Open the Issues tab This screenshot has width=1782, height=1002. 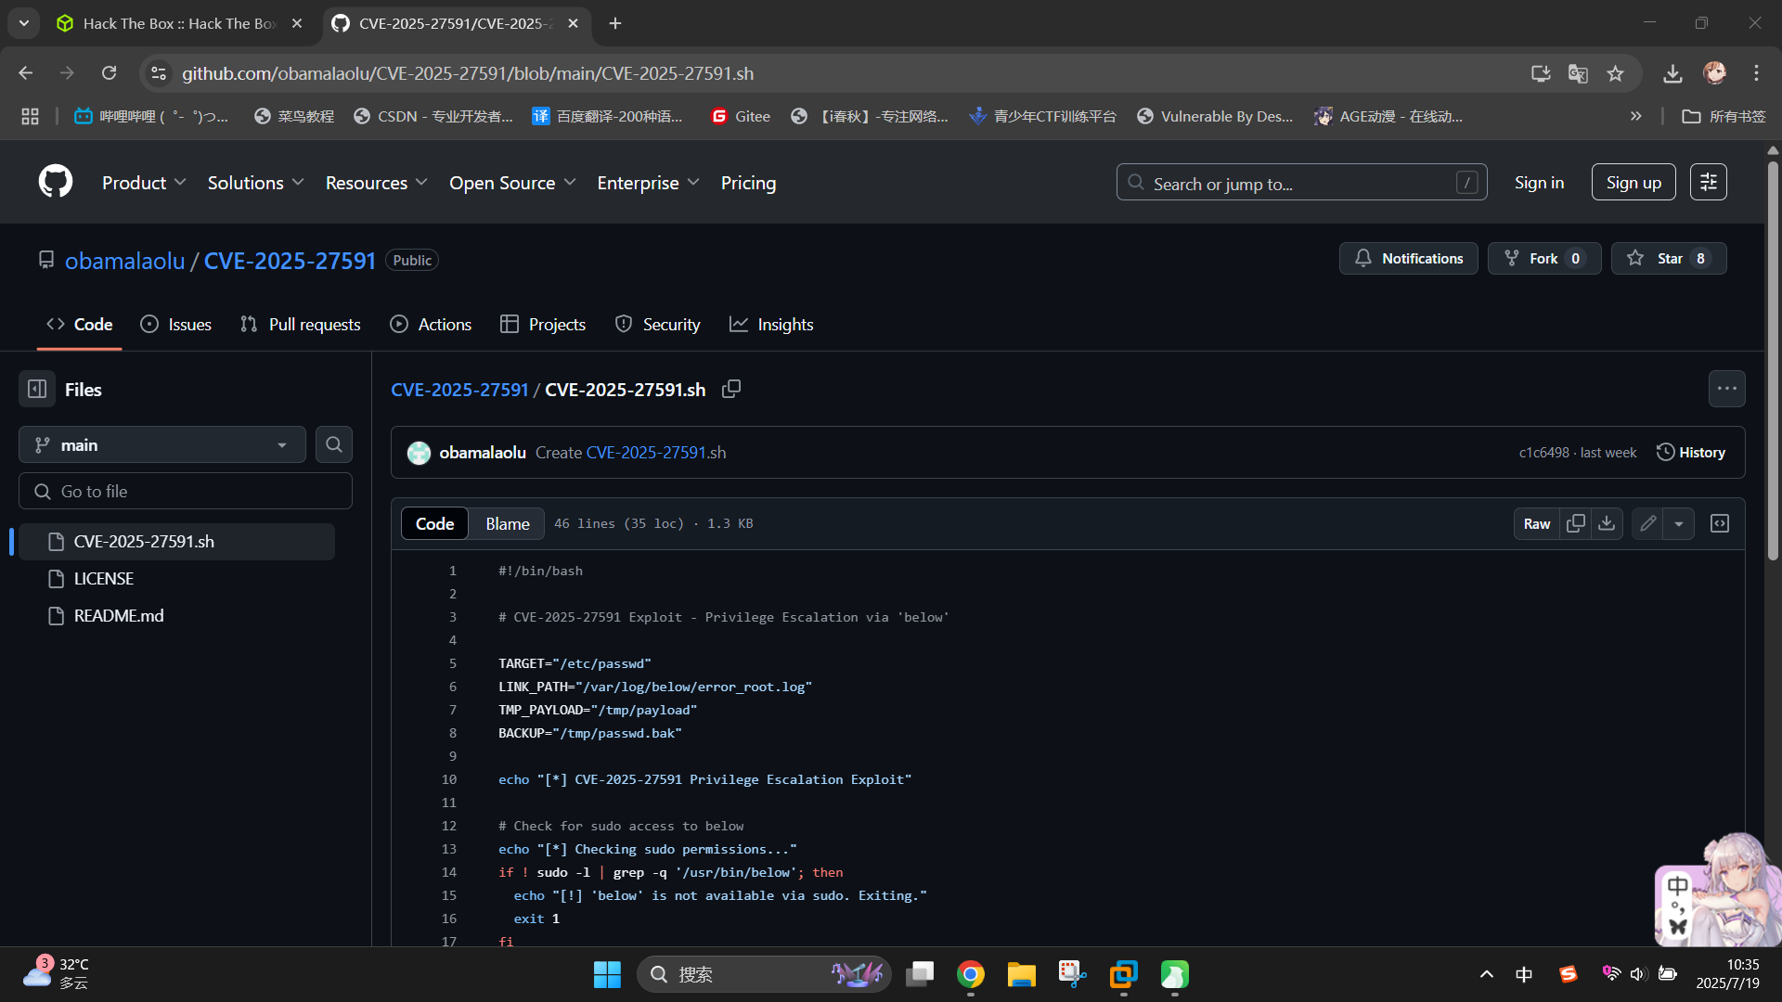[x=176, y=325]
